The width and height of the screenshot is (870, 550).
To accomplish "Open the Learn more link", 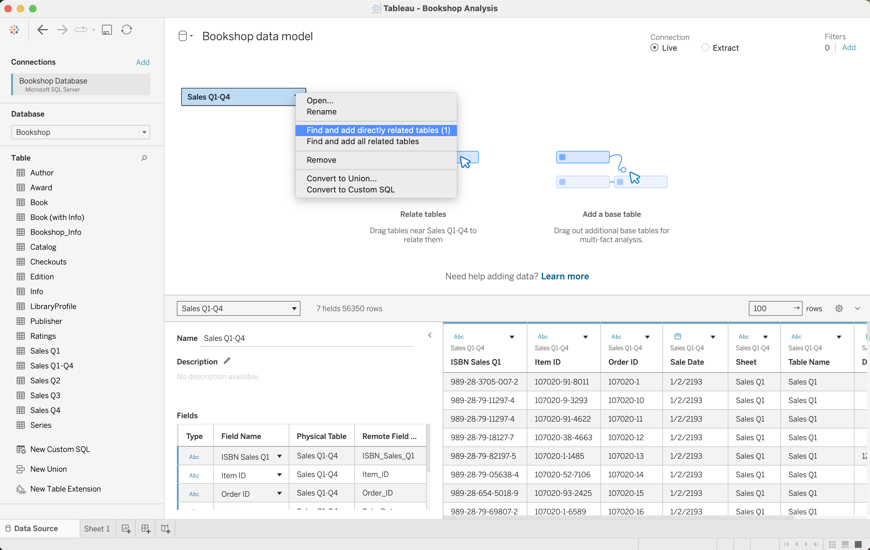I will pyautogui.click(x=565, y=276).
